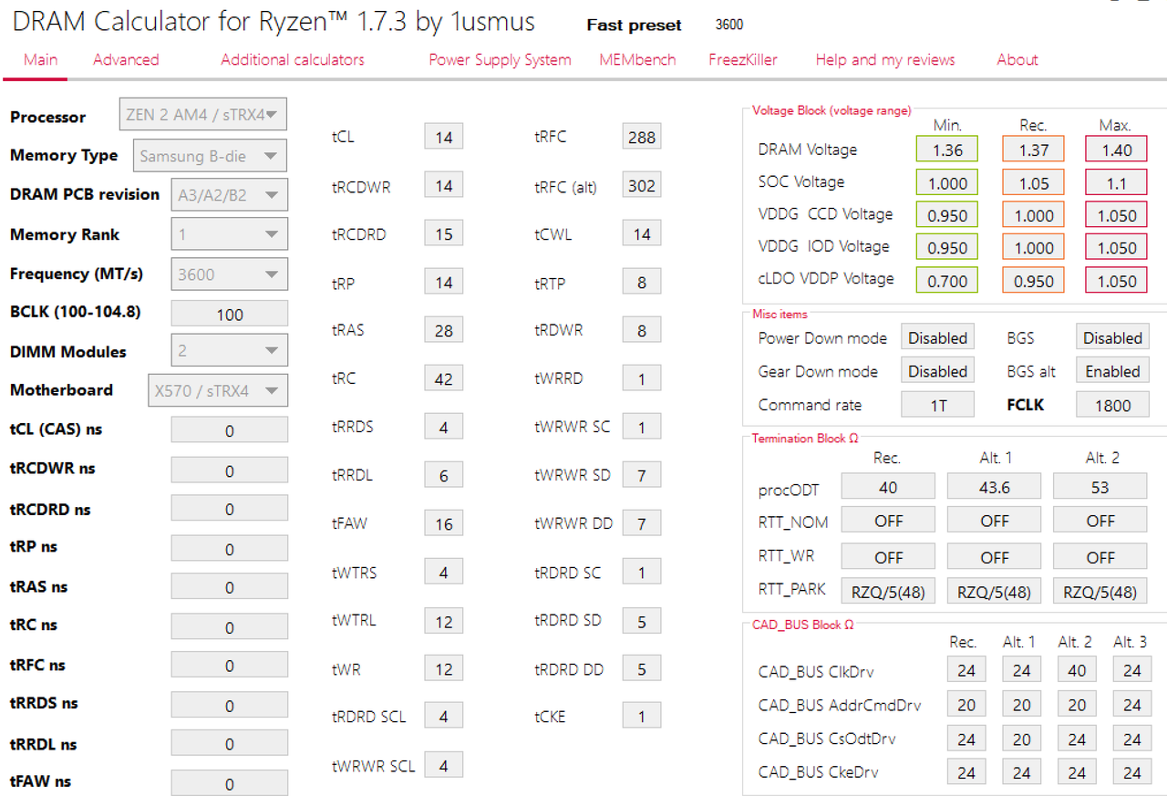Click the tRAS ns input field
Viewport: 1167px width, 796px height.
coord(230,587)
